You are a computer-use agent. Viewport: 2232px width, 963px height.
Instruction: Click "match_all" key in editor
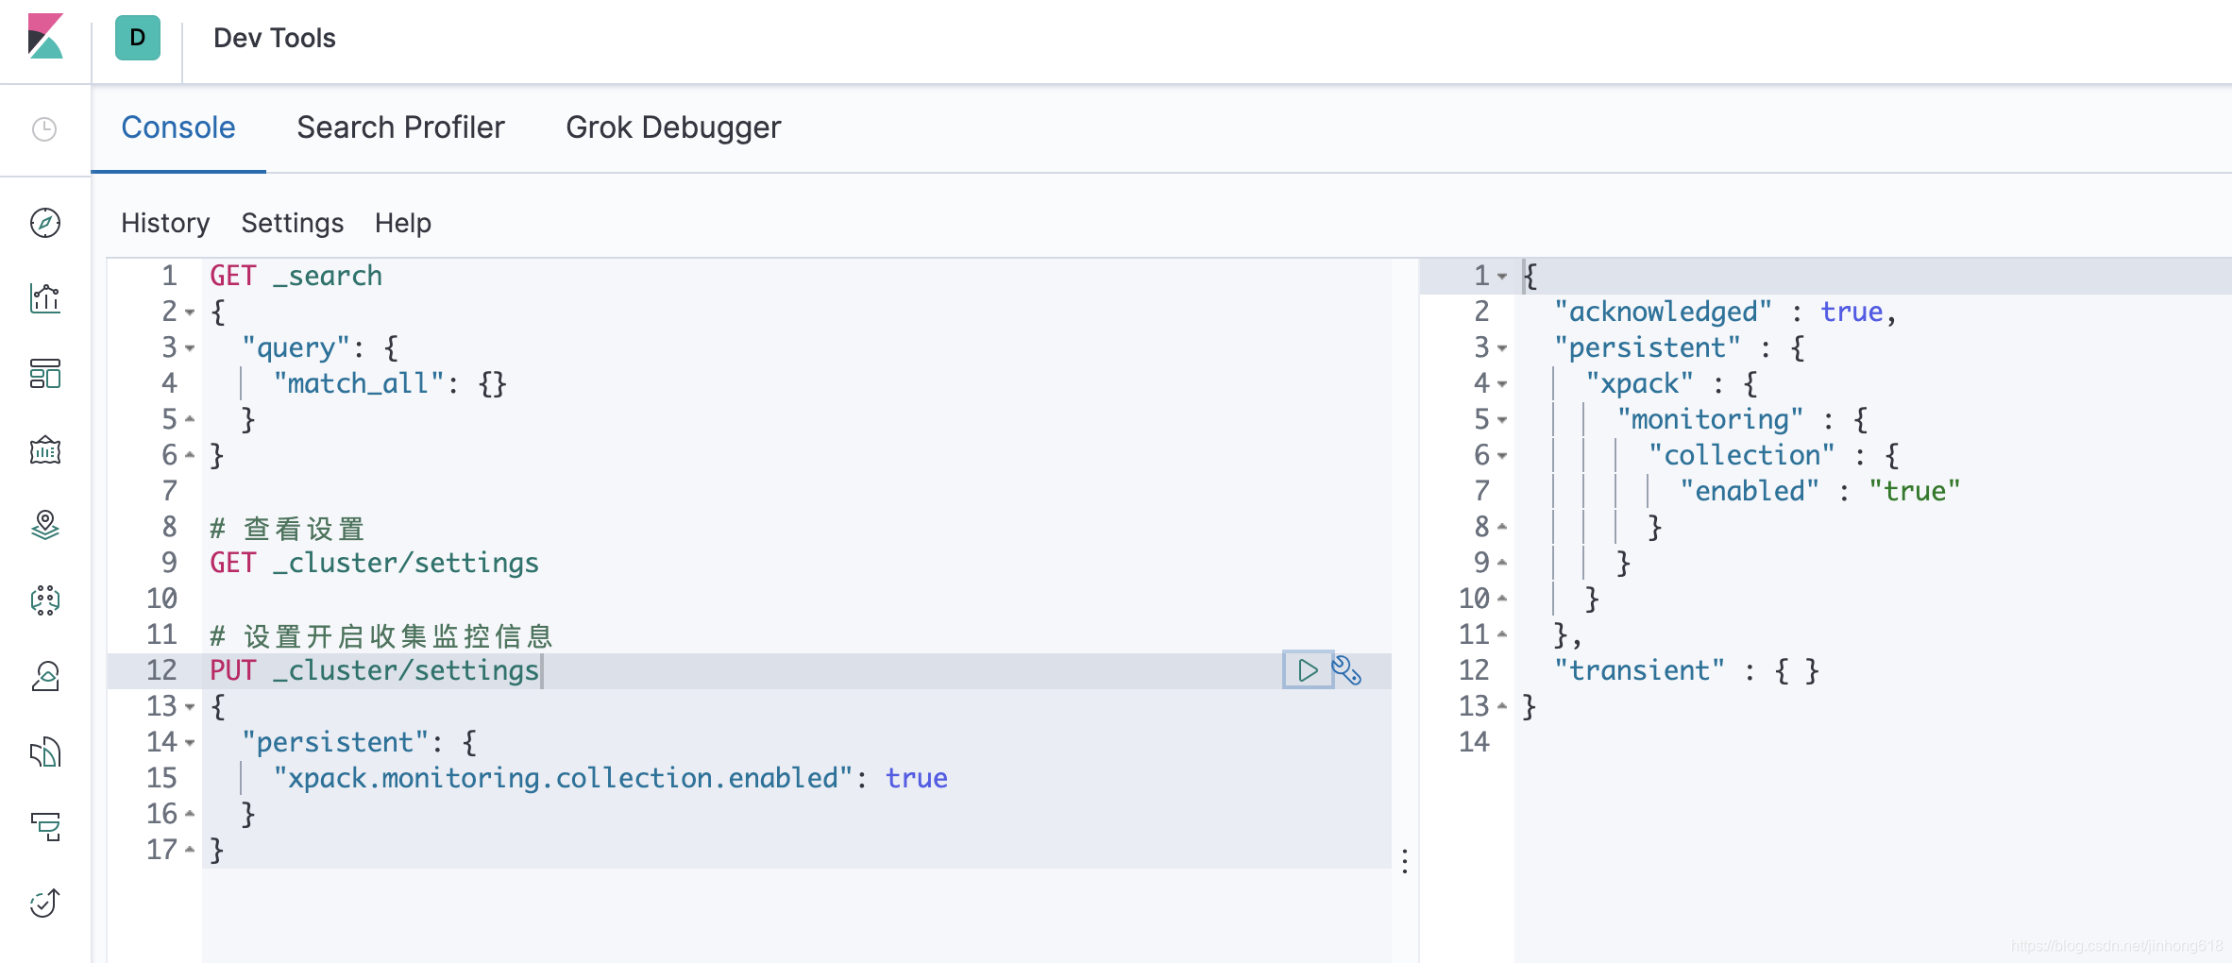click(x=359, y=383)
